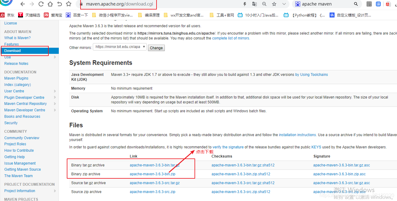Download apache-maven-3.6.3-src.zip

click(x=153, y=192)
